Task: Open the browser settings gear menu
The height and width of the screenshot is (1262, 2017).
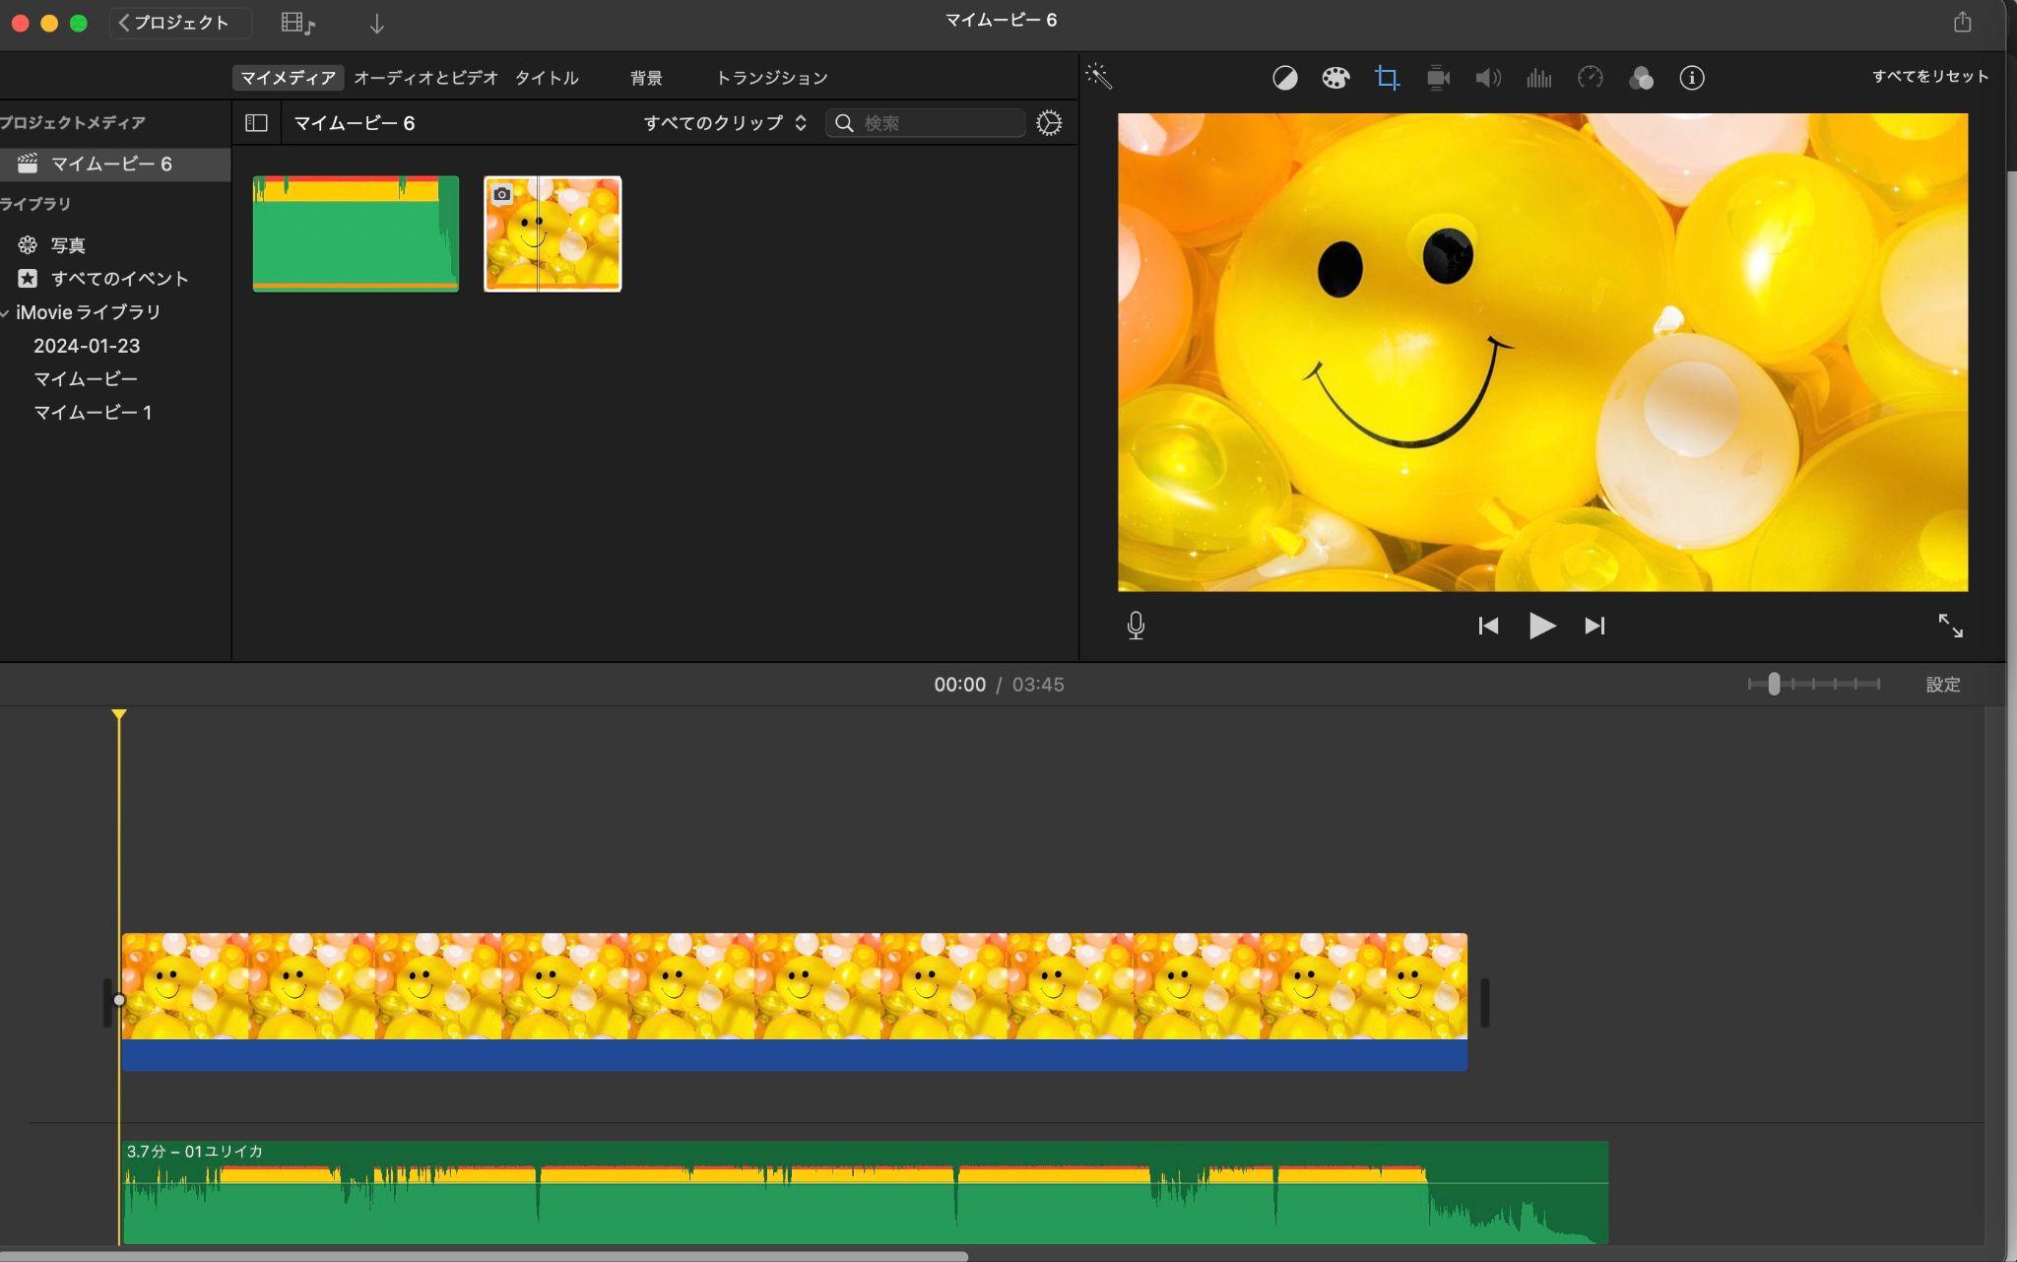Action: pos(1049,123)
